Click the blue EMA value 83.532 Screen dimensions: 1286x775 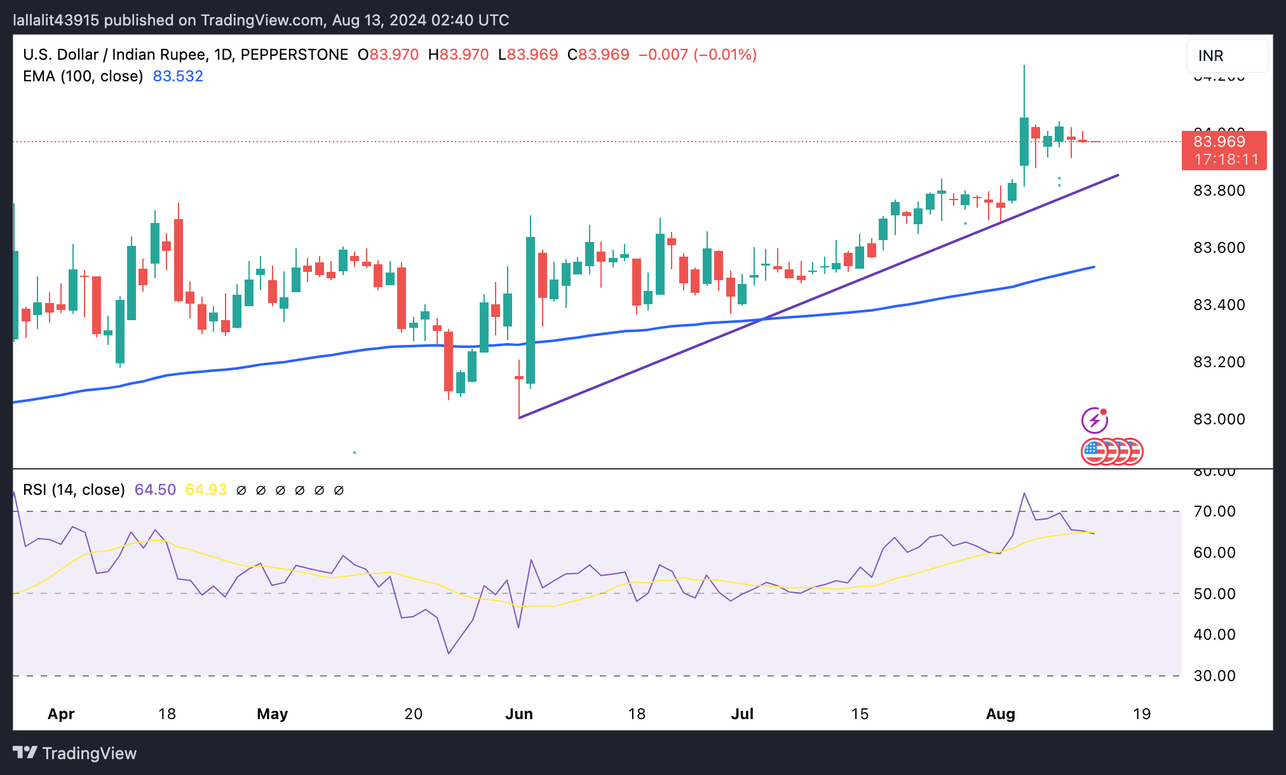click(178, 76)
